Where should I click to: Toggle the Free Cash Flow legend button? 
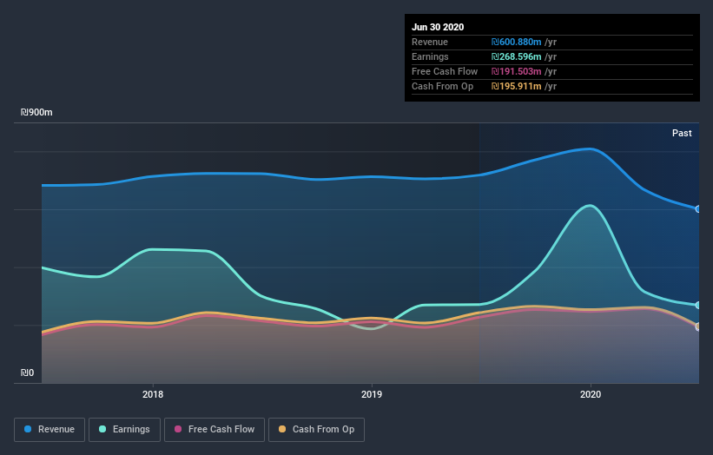(x=215, y=430)
